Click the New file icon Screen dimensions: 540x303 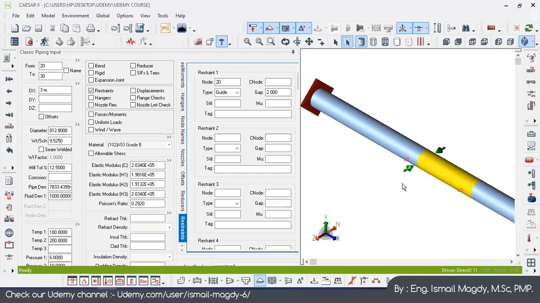tap(15, 28)
